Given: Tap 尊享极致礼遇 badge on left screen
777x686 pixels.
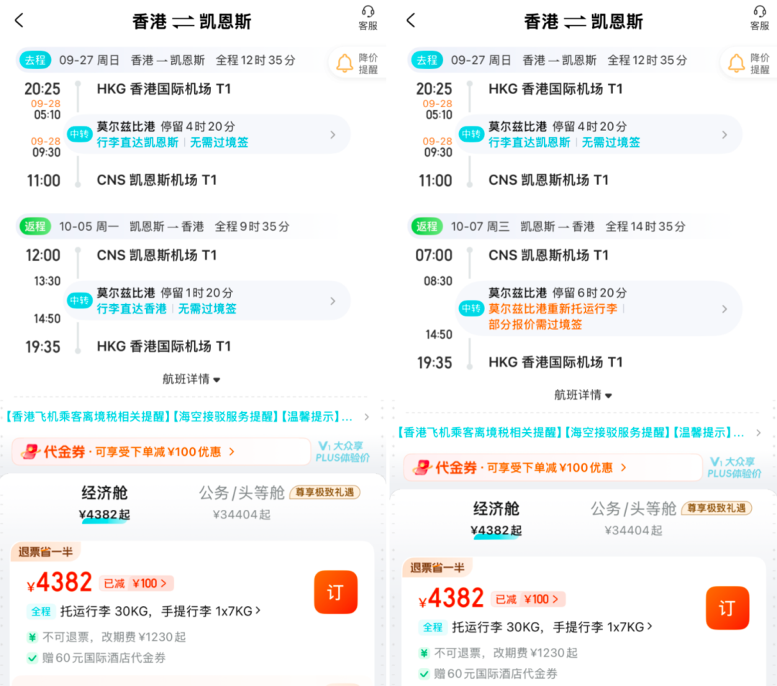Looking at the screenshot, I should pos(324,493).
